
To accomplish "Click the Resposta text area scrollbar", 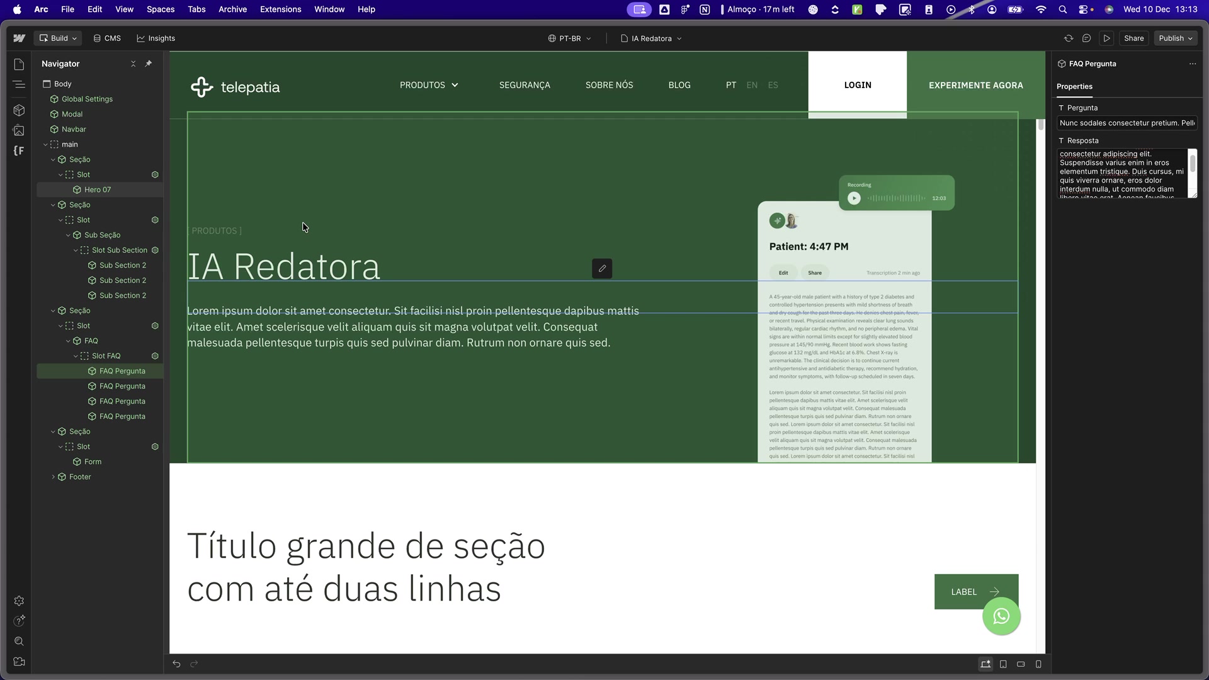I will point(1192,165).
